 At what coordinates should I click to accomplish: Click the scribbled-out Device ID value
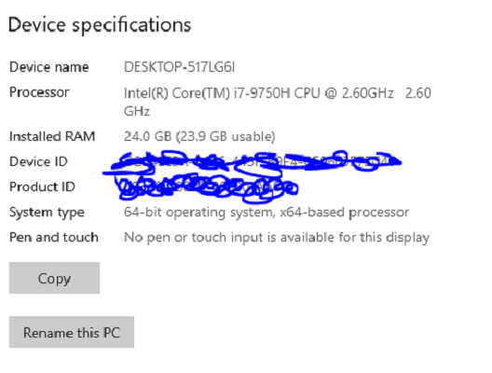click(253, 162)
